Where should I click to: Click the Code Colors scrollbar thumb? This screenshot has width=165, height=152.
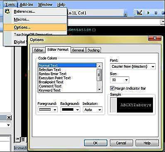tap(99, 75)
